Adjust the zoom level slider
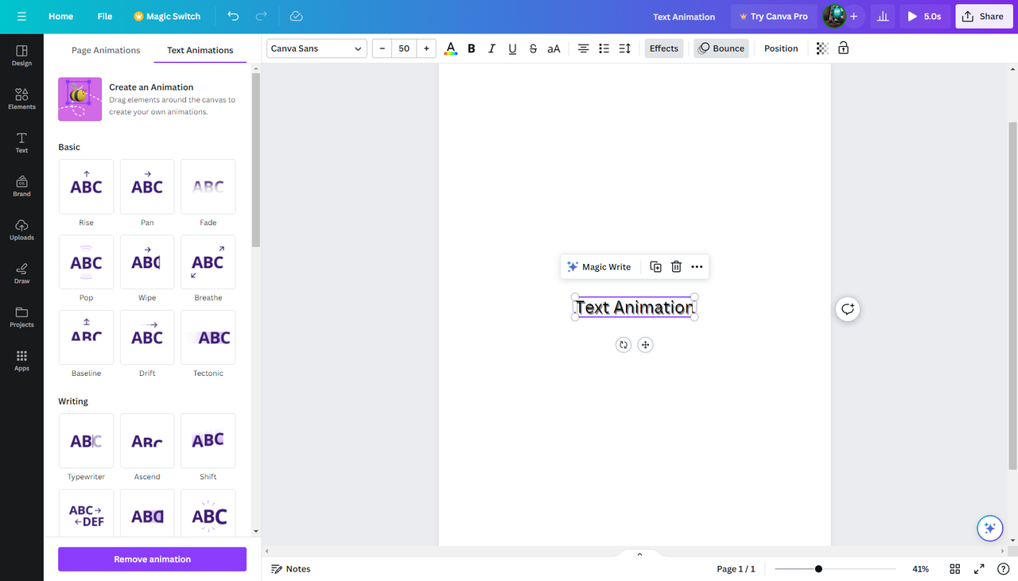 click(x=819, y=568)
